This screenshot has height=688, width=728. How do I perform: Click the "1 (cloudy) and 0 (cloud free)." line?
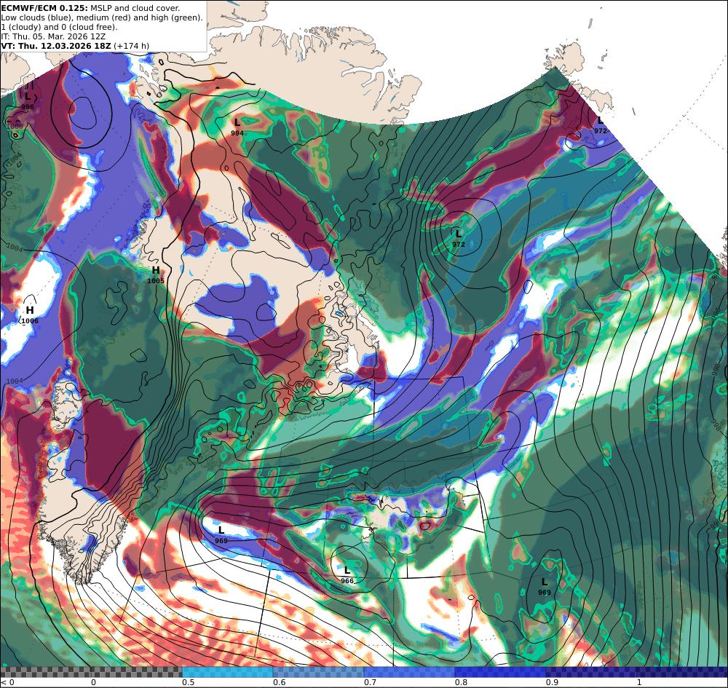[x=59, y=27]
